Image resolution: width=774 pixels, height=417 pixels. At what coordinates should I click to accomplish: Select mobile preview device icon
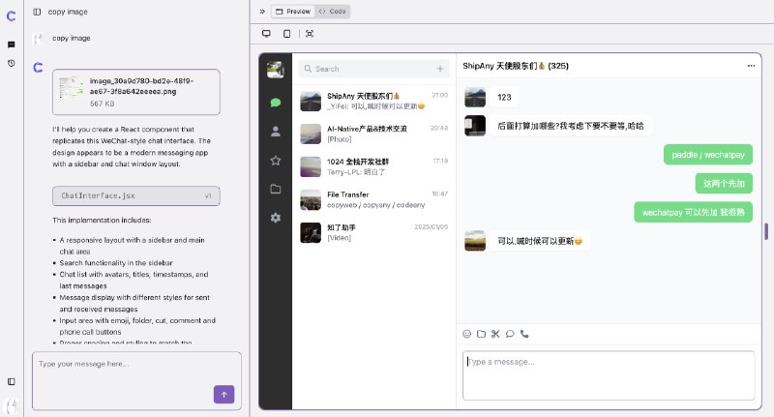pos(286,34)
